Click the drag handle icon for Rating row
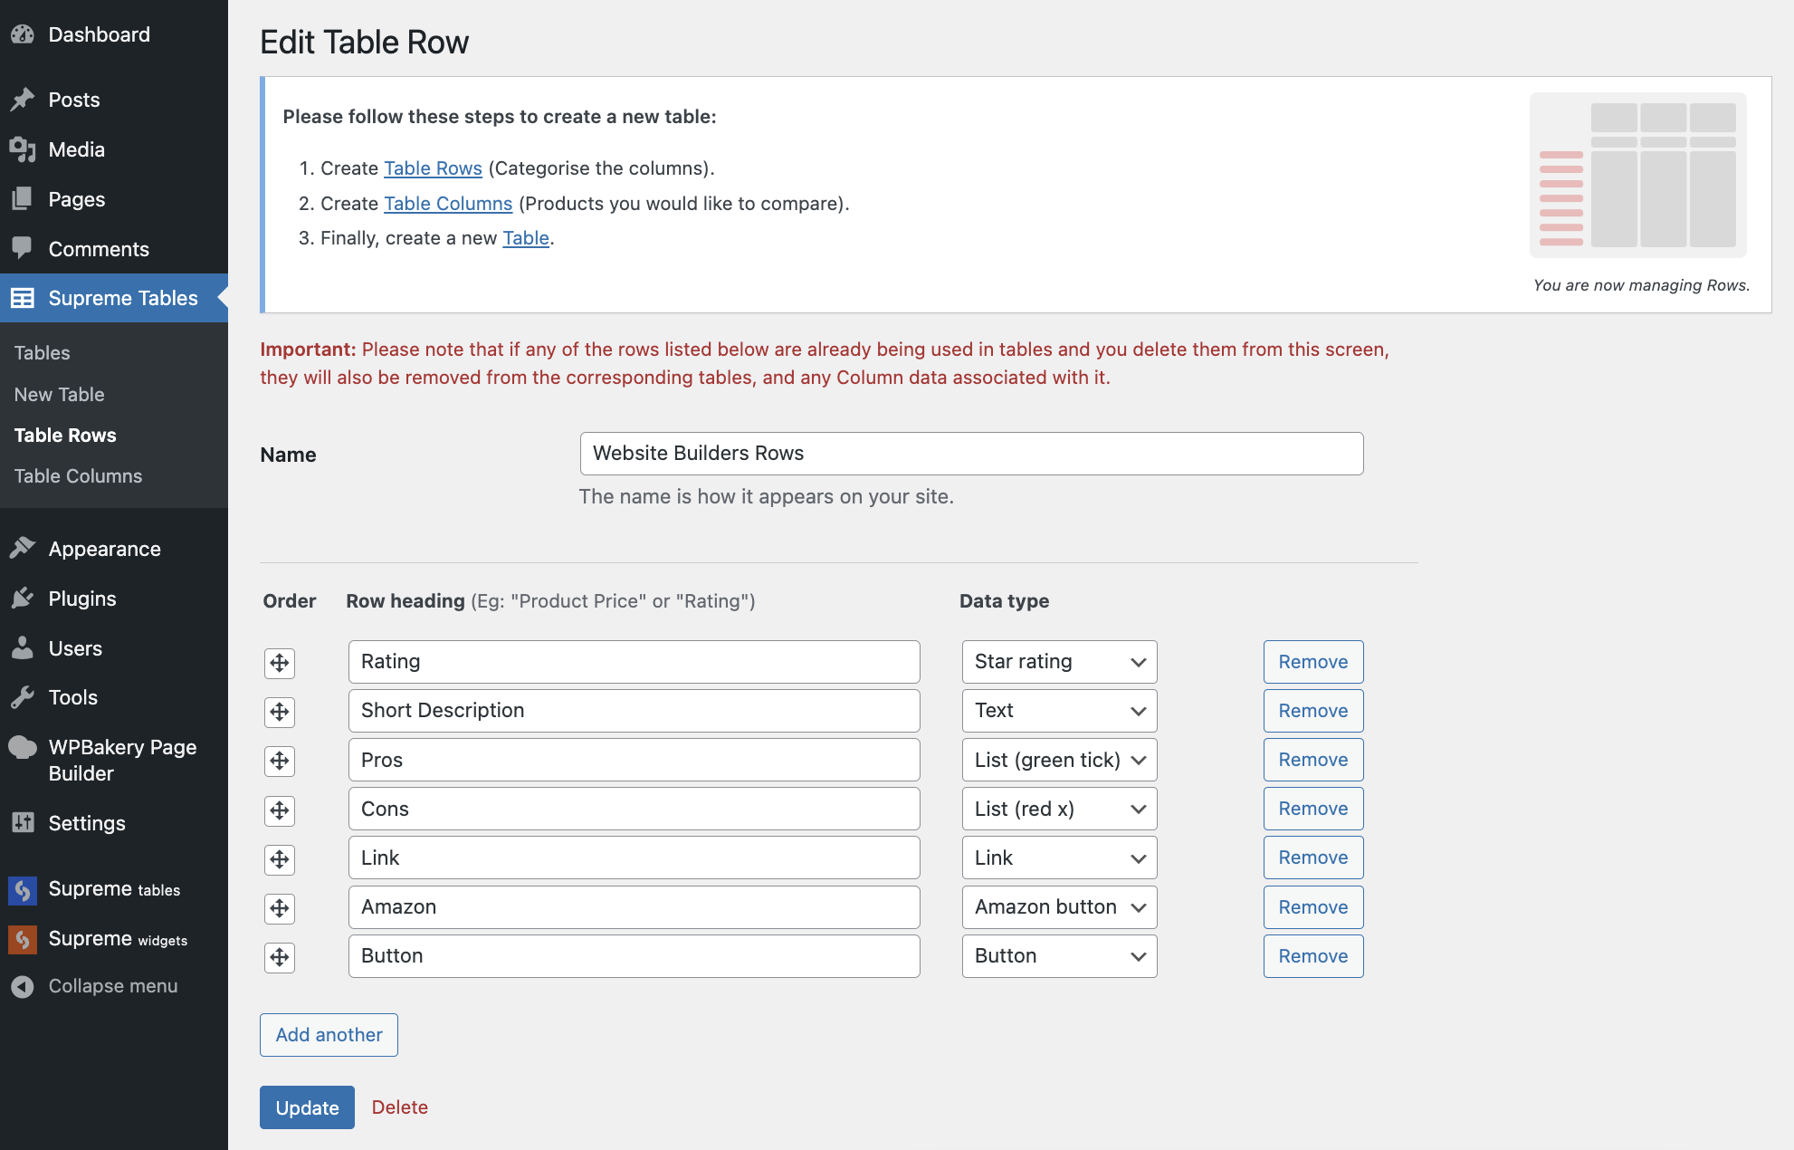1794x1150 pixels. pyautogui.click(x=280, y=663)
